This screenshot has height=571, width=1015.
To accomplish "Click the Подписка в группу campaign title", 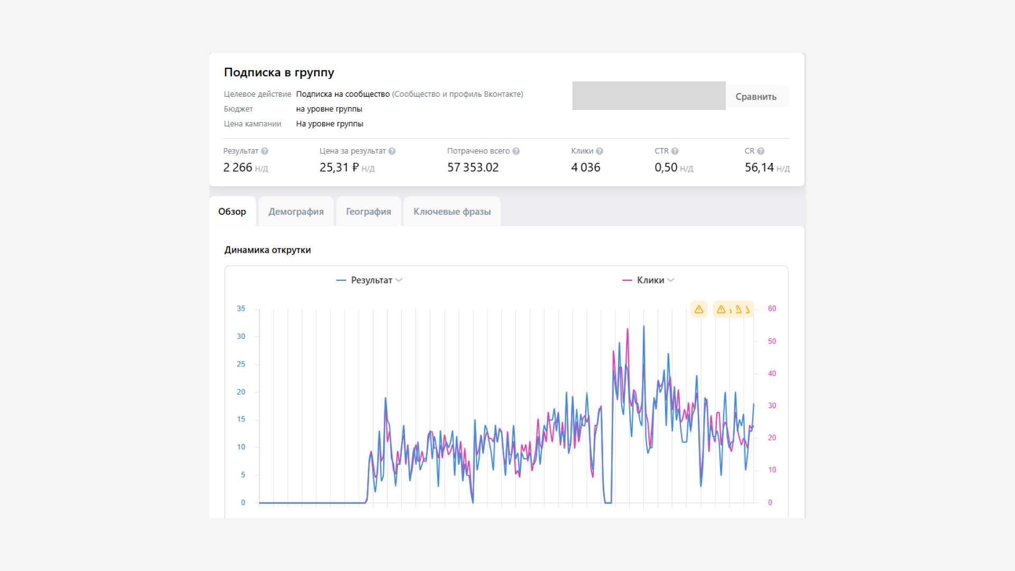I will point(279,72).
